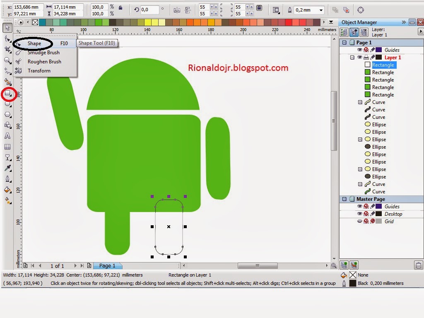This screenshot has height=318, width=424.
Task: Click New Layer icon at panel bottom
Action: click(344, 265)
